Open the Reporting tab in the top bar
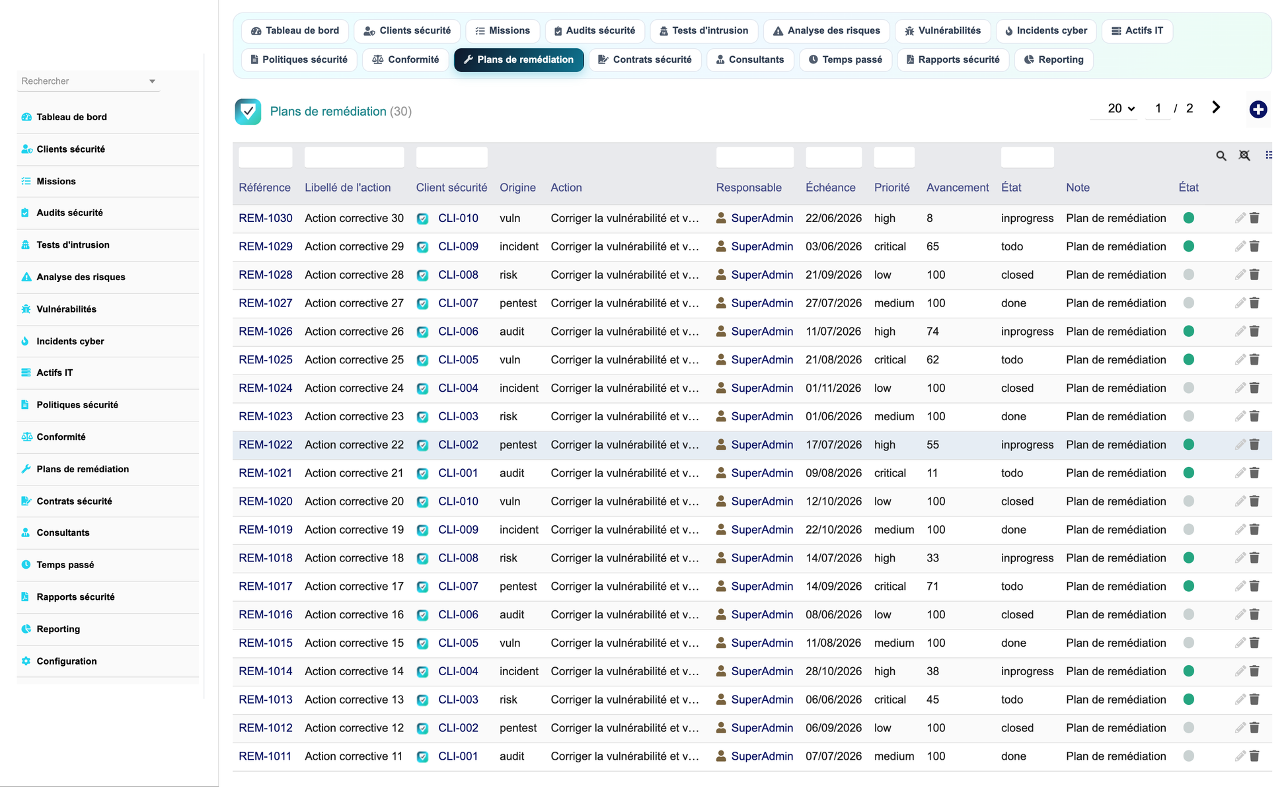 (1053, 59)
